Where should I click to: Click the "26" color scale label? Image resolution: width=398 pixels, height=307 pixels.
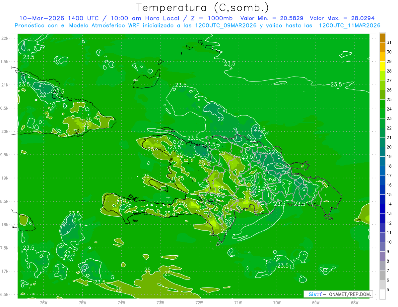click(389, 90)
